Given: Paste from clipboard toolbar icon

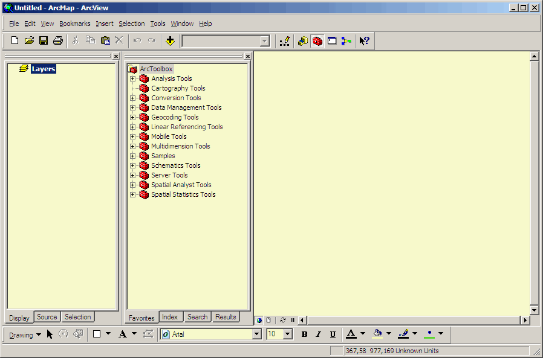Looking at the screenshot, I should 105,41.
